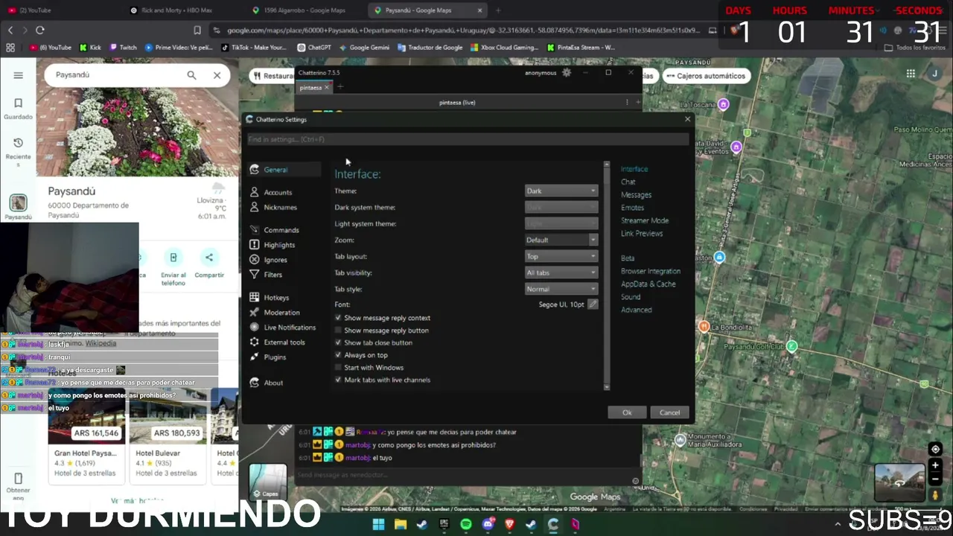
Task: Click the Compartir share icon for Paysandú
Action: pos(209,258)
